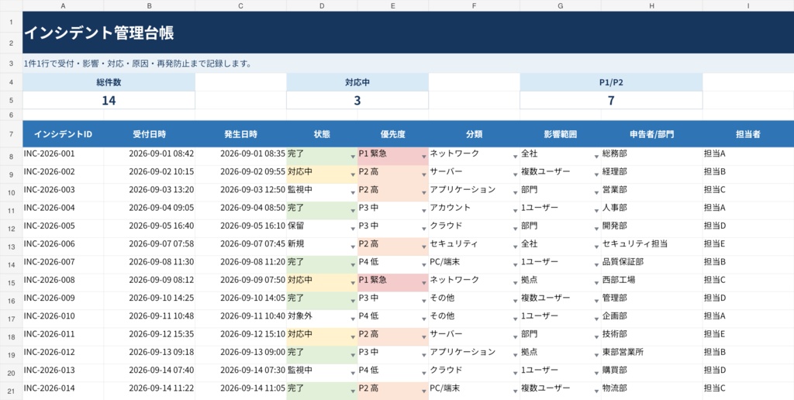Open status dropdown for INC-2026-005
Screen dimensions: 794x400
pyautogui.click(x=353, y=229)
